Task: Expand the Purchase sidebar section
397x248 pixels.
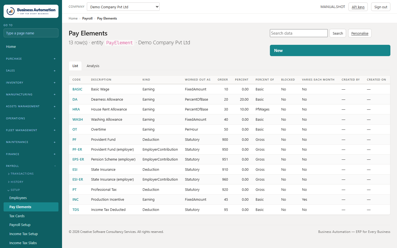Action: [x=31, y=59]
